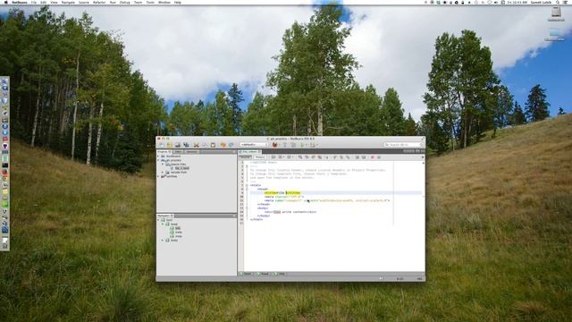Viewport: 572px width, 322px height.
Task: Click the Redo arrow icon
Action: point(231,145)
